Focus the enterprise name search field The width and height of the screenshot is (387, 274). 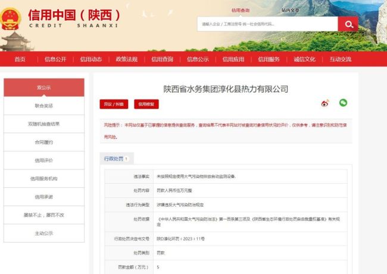pos(267,24)
